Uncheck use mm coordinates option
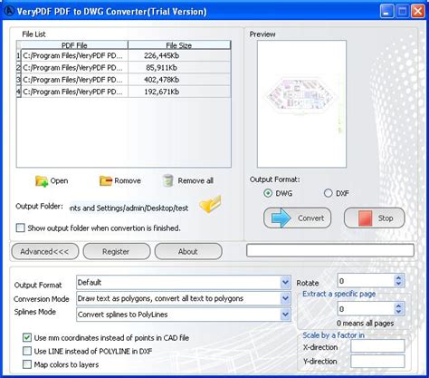Image resolution: width=429 pixels, height=378 pixels. tap(27, 337)
